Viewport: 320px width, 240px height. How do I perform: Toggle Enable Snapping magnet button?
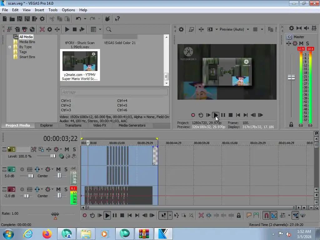point(266,215)
